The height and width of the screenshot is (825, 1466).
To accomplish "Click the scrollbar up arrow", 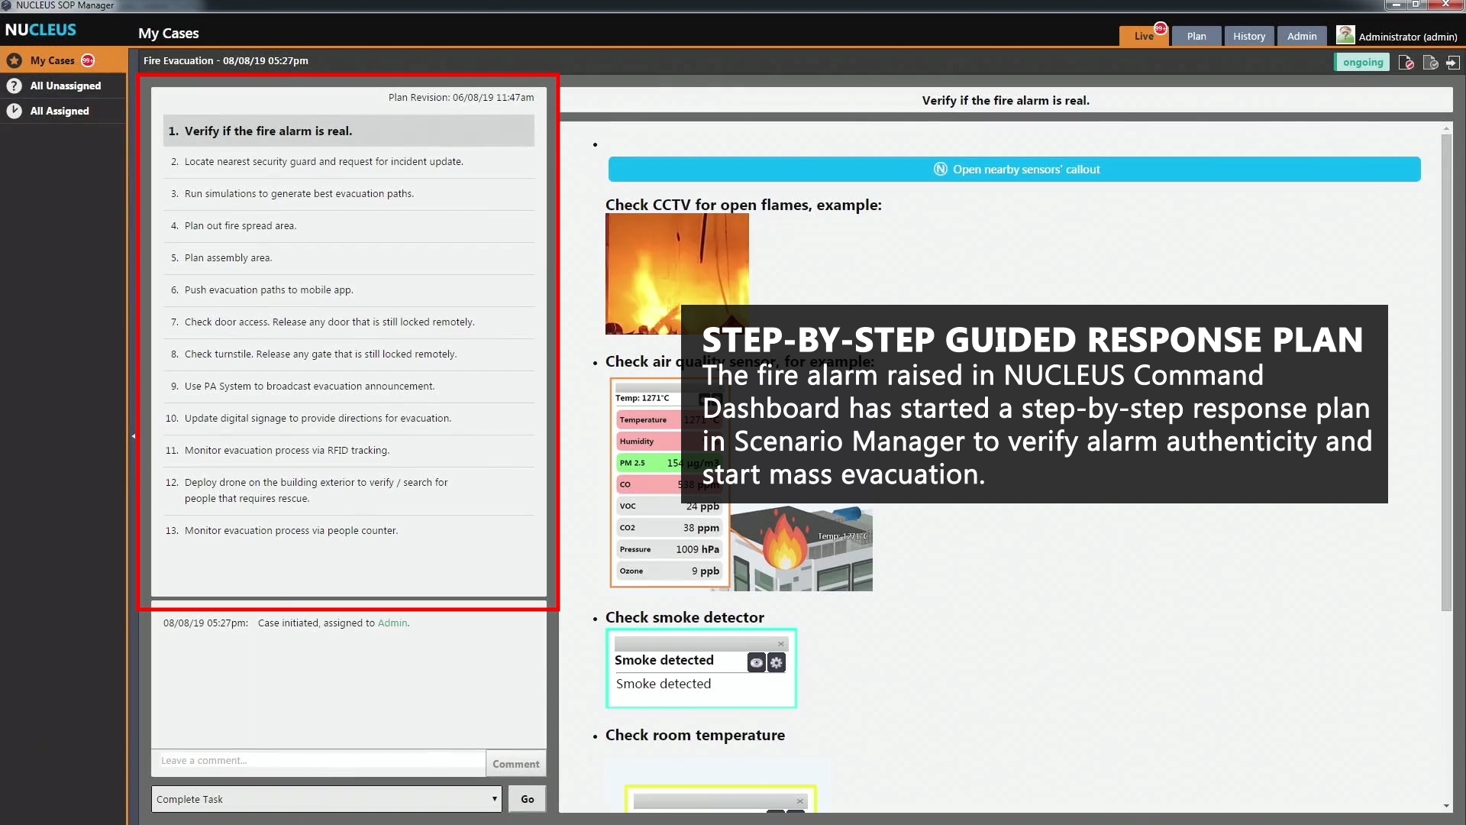I will click(1446, 128).
